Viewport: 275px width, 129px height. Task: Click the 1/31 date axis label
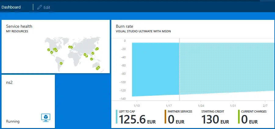(233, 106)
